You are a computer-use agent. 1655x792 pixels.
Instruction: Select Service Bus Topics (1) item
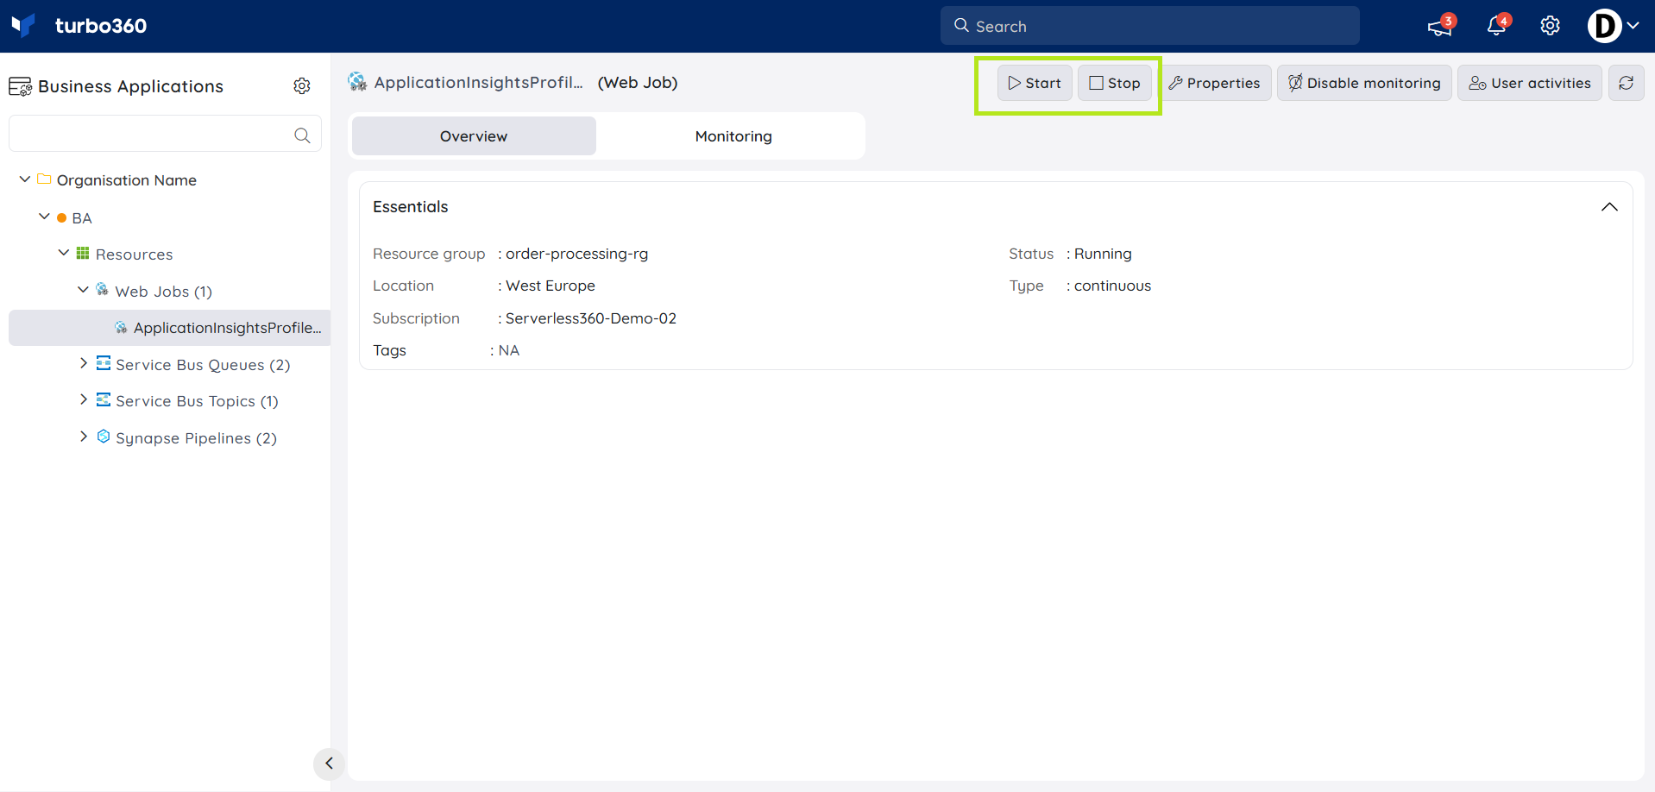(x=197, y=401)
